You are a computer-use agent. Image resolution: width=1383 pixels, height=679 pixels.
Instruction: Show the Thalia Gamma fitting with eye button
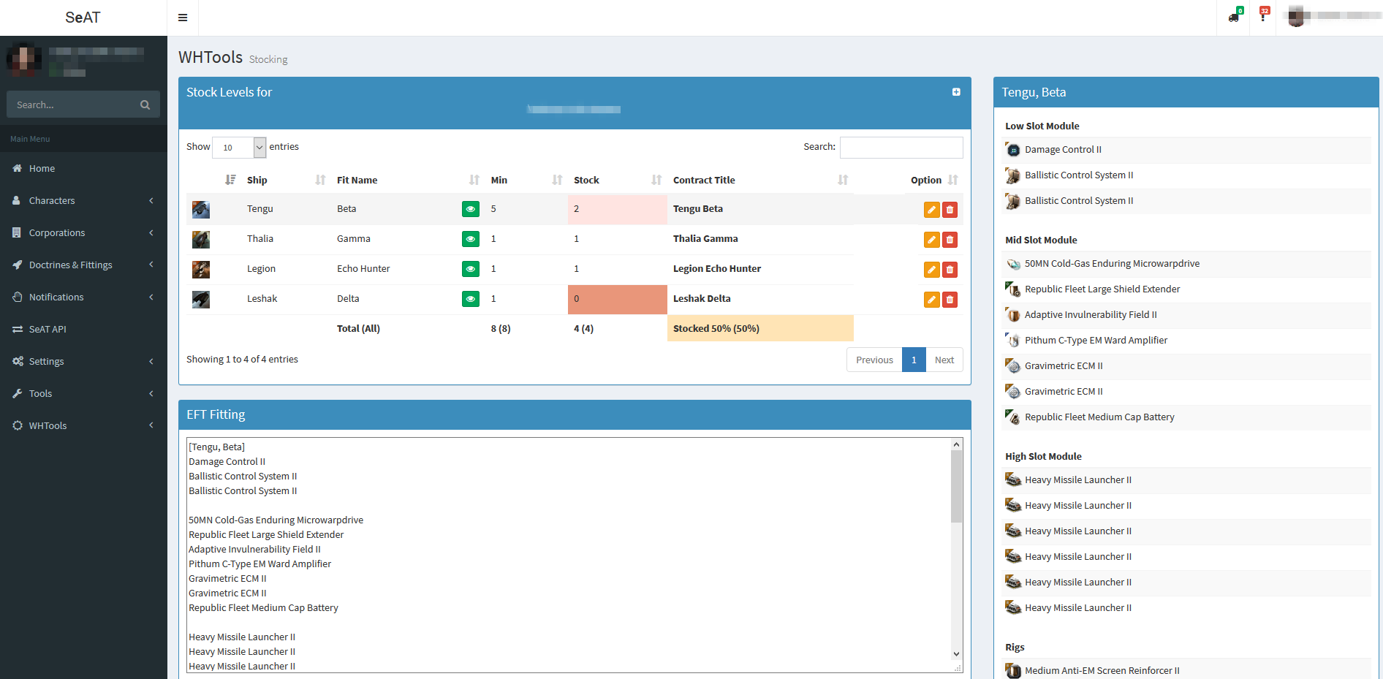pyautogui.click(x=471, y=239)
